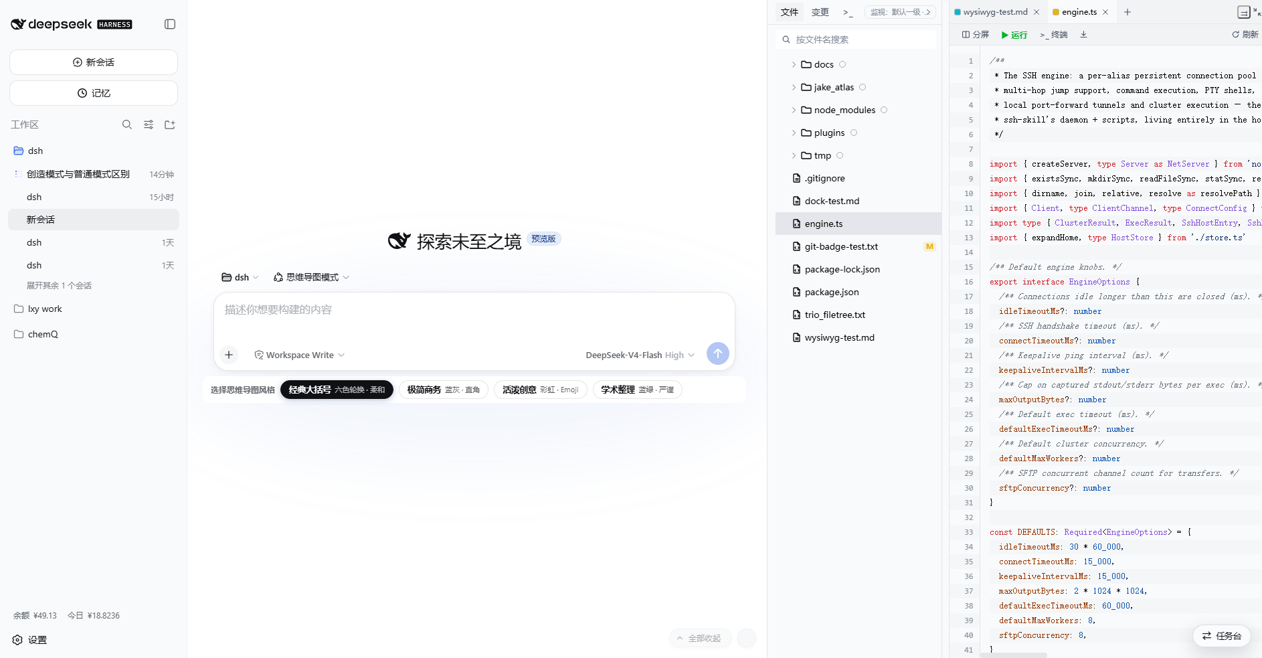Open the .gitignore file
This screenshot has width=1262, height=658.
point(859,178)
